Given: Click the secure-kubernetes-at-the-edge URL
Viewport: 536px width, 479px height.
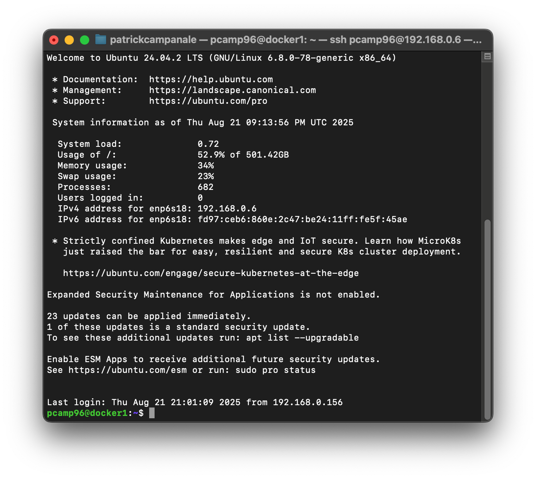Looking at the screenshot, I should 211,273.
